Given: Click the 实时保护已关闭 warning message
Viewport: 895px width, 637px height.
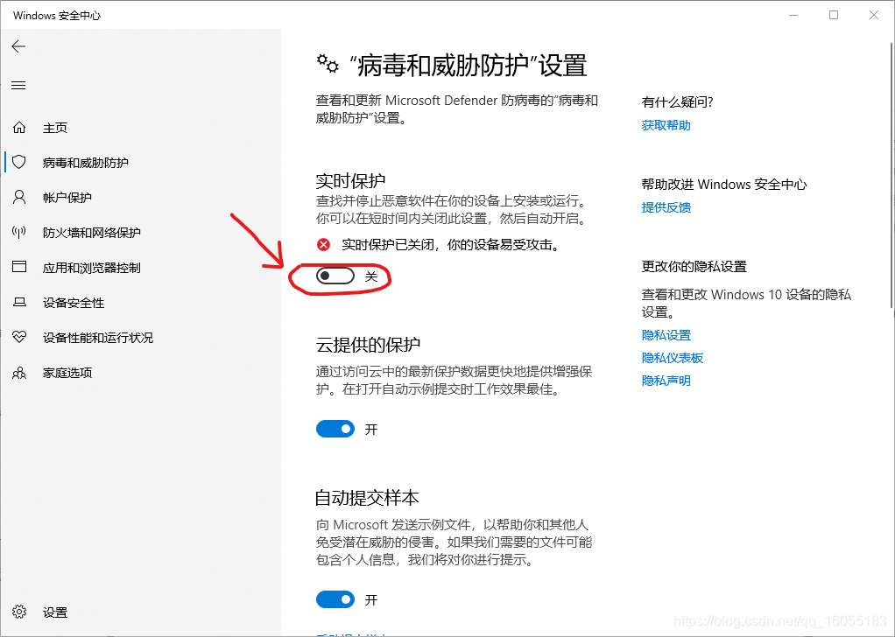Looking at the screenshot, I should (x=450, y=245).
